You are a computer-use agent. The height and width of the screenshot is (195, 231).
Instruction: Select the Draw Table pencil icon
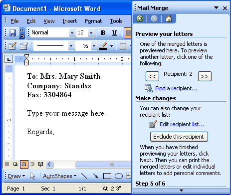click(x=12, y=46)
